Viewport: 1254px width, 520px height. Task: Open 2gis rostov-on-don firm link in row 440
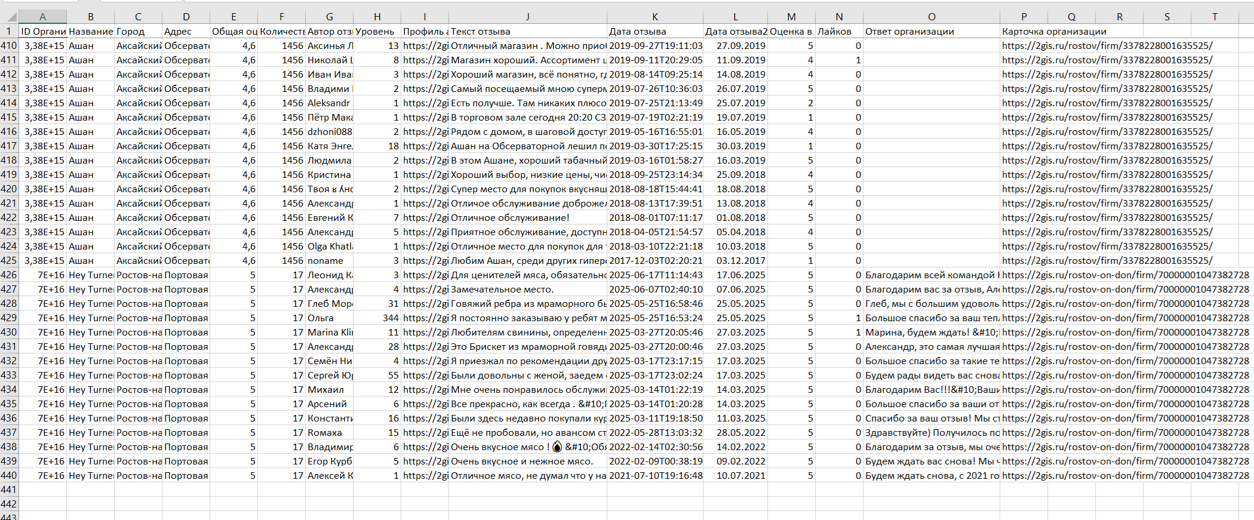(x=1126, y=475)
